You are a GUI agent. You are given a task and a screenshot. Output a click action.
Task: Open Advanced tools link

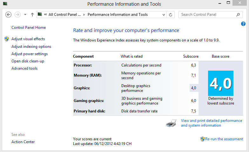[24, 68]
